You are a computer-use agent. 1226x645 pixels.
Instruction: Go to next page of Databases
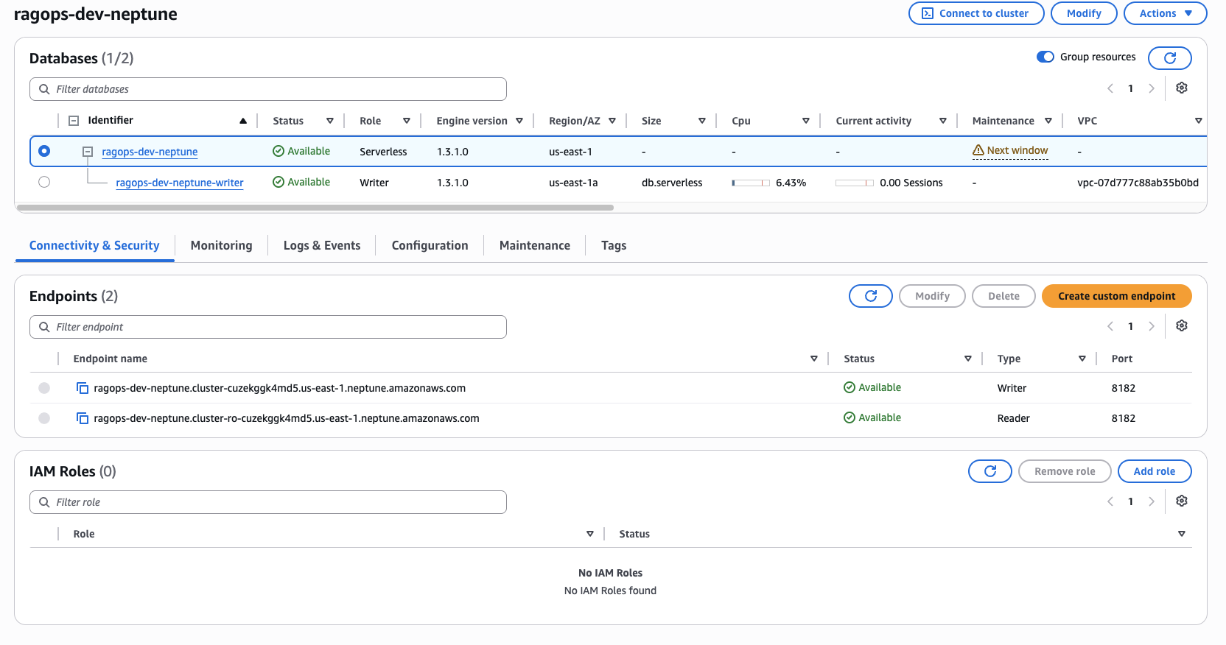point(1152,88)
